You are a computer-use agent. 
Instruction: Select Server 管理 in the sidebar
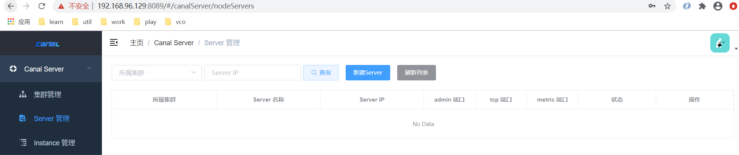(x=51, y=118)
